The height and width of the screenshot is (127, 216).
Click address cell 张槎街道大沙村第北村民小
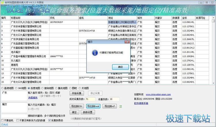click(x=122, y=22)
